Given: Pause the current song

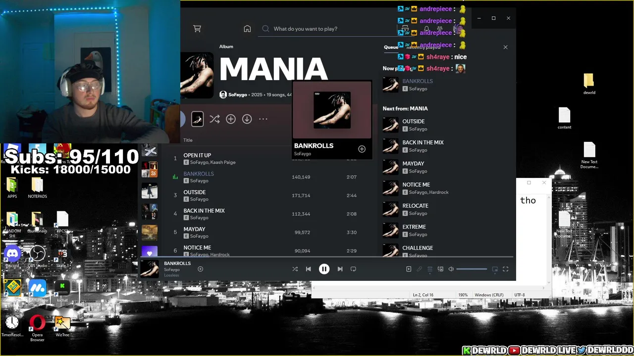Looking at the screenshot, I should (x=324, y=269).
